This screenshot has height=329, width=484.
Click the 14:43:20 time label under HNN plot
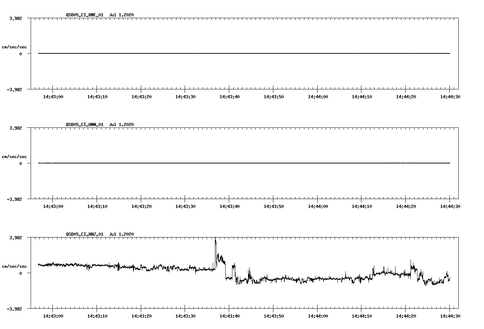[x=141, y=206]
